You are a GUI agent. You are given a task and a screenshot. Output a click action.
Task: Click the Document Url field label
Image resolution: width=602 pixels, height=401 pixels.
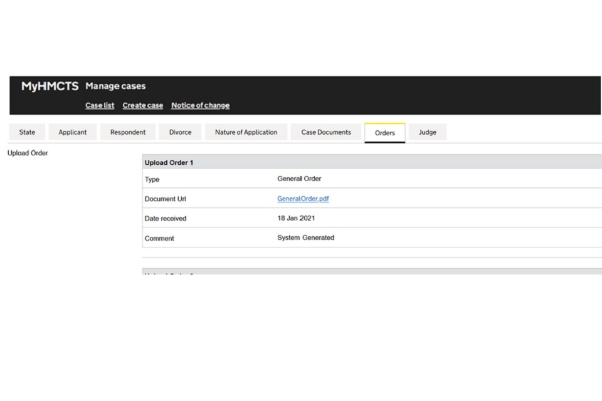[x=165, y=199]
